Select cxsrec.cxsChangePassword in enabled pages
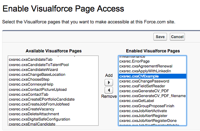The height and width of the screenshot is (131, 200). [x=152, y=81]
